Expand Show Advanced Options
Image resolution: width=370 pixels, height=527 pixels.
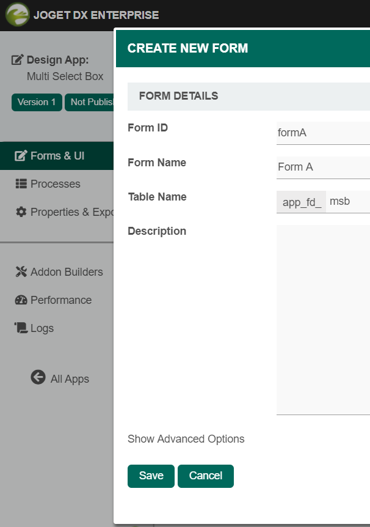click(186, 439)
